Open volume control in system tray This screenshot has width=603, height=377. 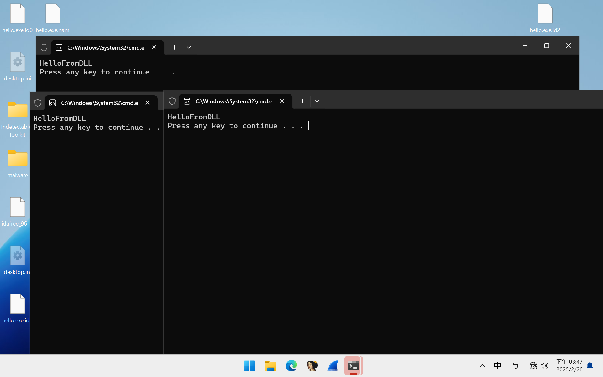pos(545,366)
